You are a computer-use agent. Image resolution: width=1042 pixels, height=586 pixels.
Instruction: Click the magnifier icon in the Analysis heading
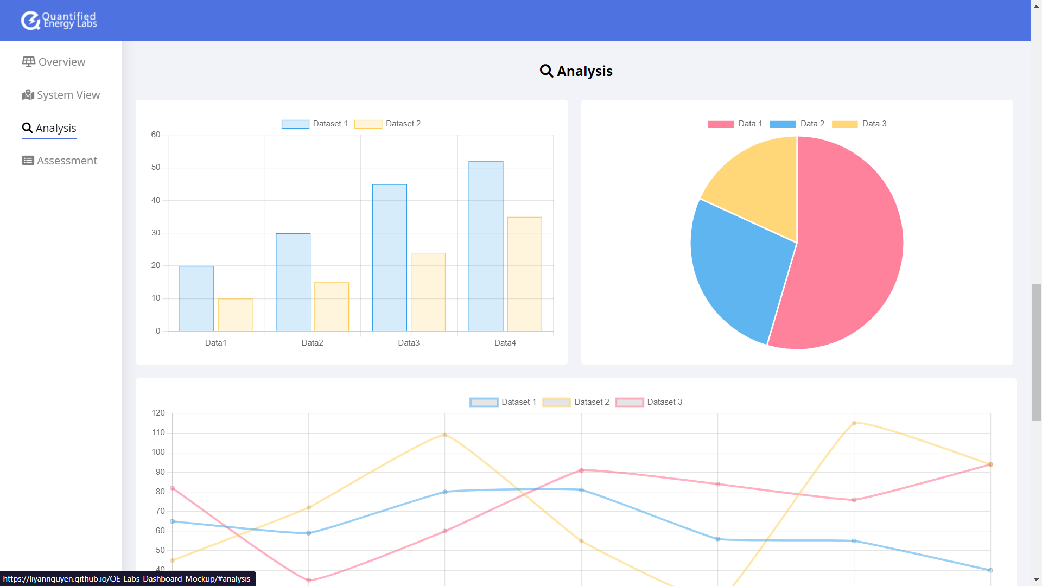(x=546, y=71)
